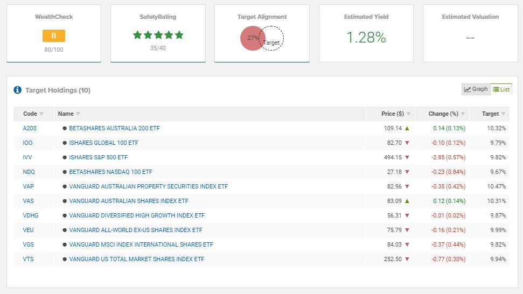Sort by Price ($) column arrow
Screen dimensions: 523x294
[408, 114]
